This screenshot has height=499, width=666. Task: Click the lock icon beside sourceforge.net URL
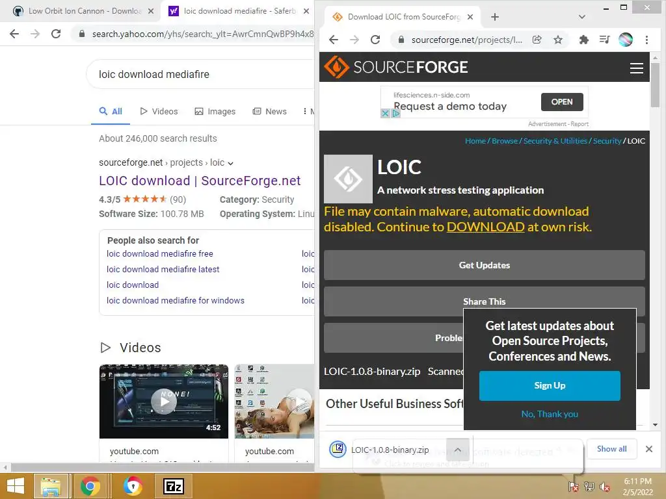(401, 40)
